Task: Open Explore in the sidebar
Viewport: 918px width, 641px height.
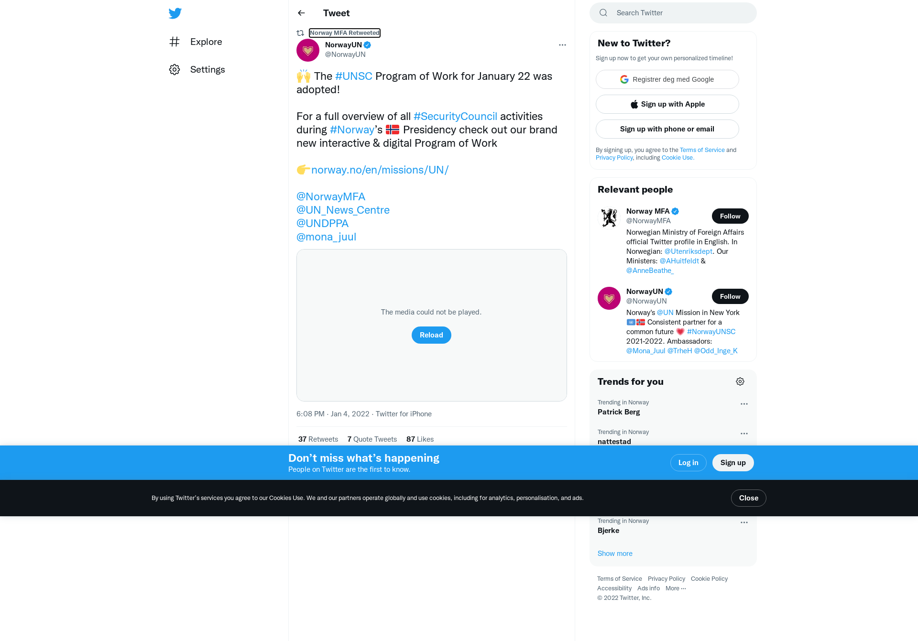Action: tap(196, 42)
